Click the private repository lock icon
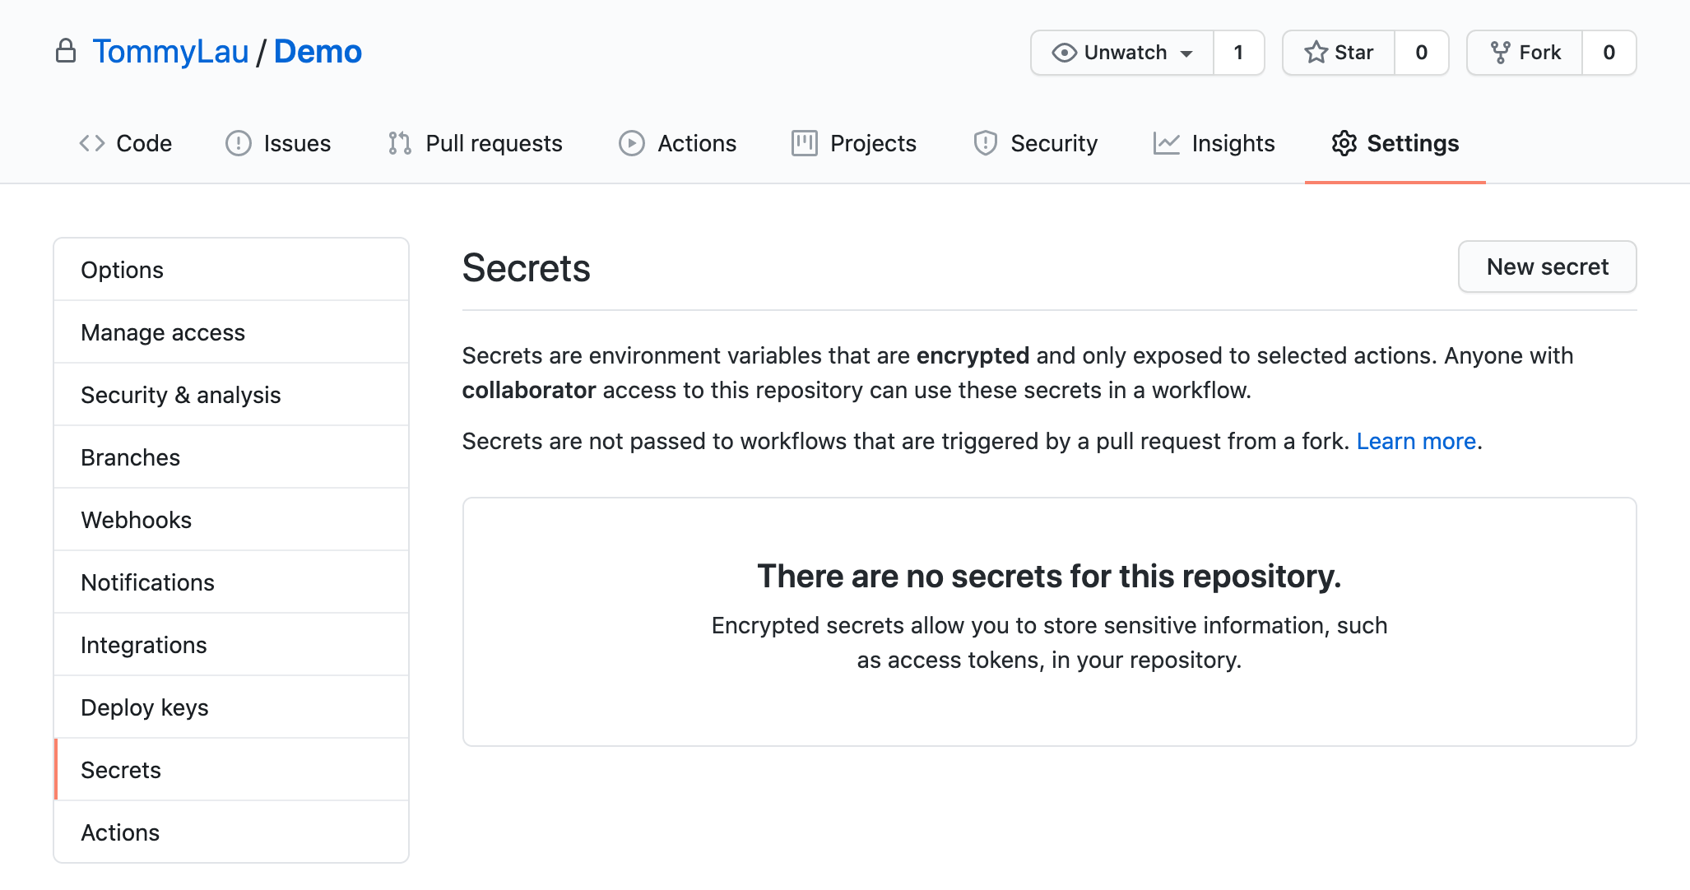 click(66, 51)
